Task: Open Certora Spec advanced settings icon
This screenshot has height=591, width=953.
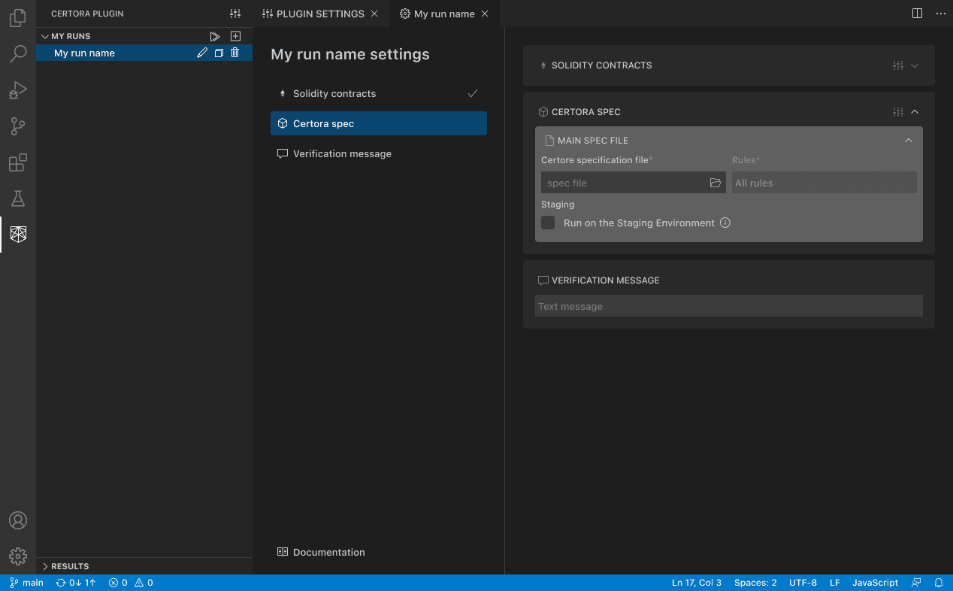Action: click(898, 112)
